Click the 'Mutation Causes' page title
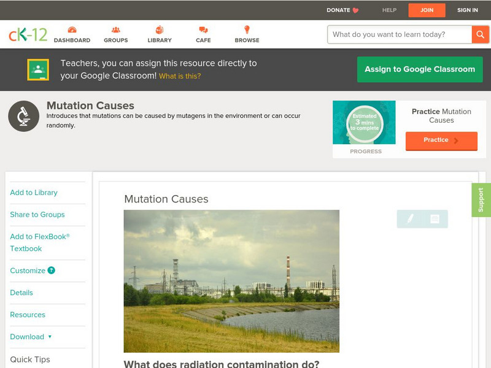The height and width of the screenshot is (368, 491). tap(90, 105)
